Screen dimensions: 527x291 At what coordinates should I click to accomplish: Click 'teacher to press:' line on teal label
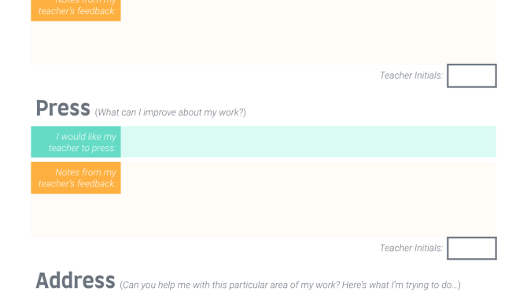83,148
